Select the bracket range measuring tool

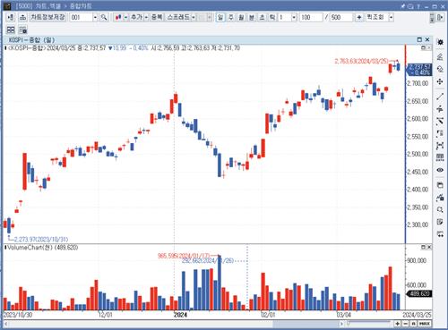click(440, 146)
